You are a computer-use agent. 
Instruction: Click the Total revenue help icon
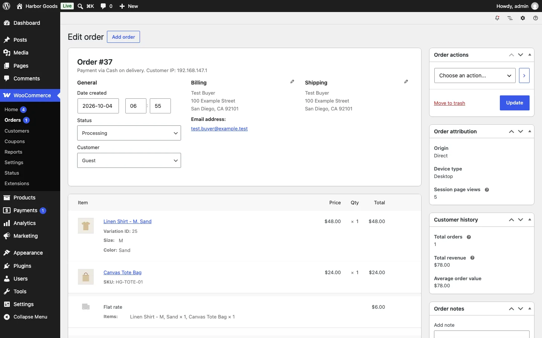(472, 258)
